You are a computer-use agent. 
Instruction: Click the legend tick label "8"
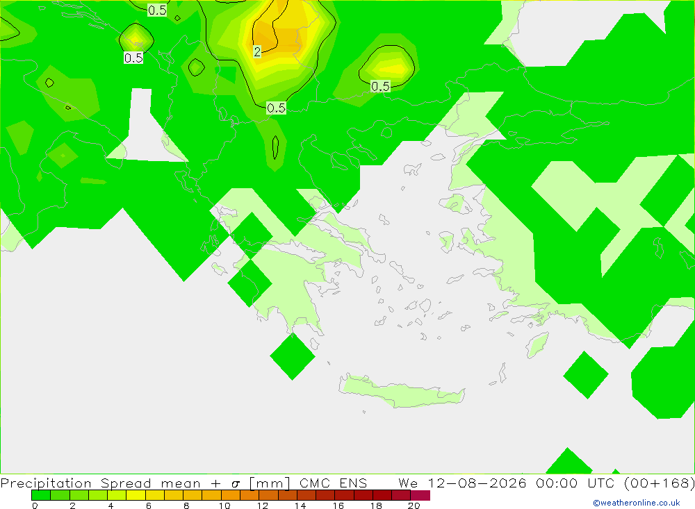[x=186, y=506]
